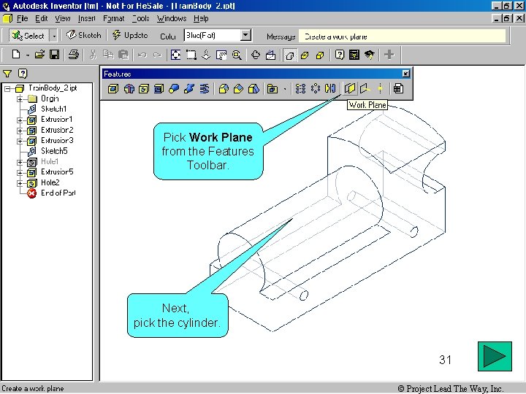Click the Design Professor graduation cap icon
The width and height of the screenshot is (526, 394).
point(370,55)
